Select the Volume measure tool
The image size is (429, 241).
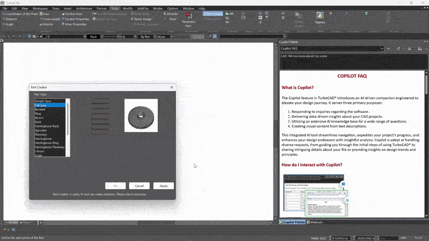pyautogui.click(x=47, y=24)
